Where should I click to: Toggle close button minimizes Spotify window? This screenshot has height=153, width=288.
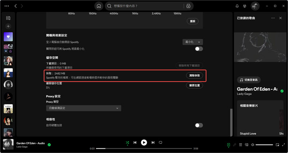[x=199, y=49]
